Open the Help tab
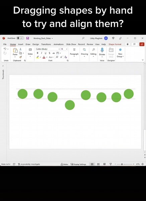 pos(103,44)
